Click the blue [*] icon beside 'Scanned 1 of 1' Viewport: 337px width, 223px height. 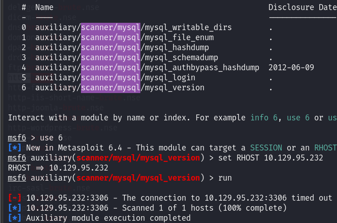coord(15,208)
